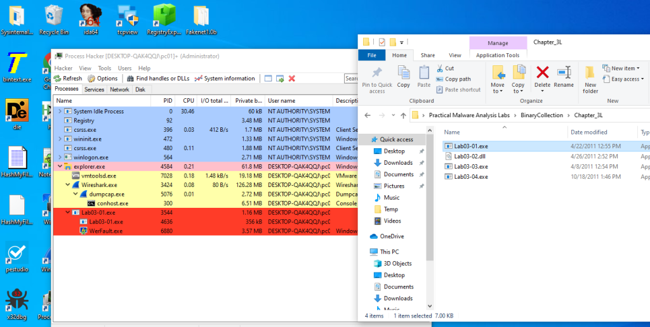Screen dimensions: 650x327
Task: Click the Process Hacker search box
Action: pyautogui.click(x=351, y=78)
